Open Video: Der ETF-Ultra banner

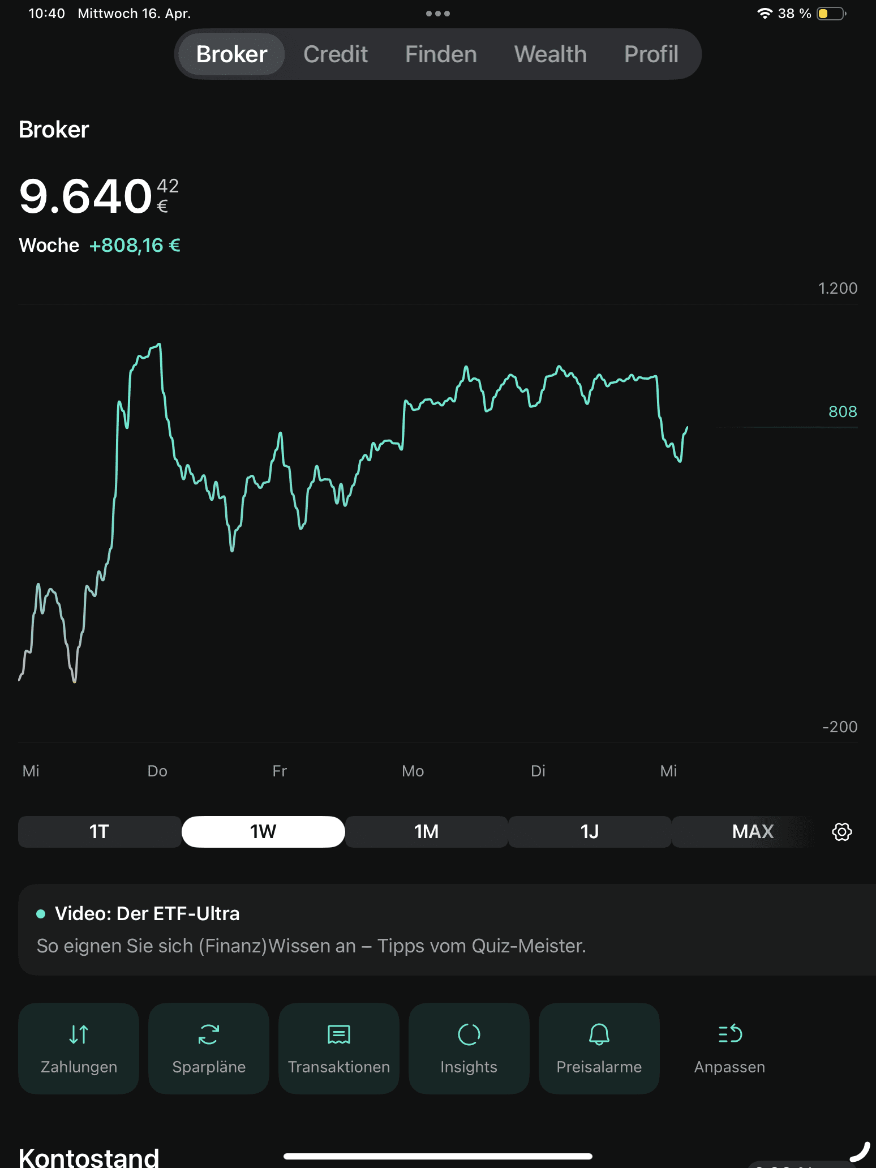tap(447, 930)
